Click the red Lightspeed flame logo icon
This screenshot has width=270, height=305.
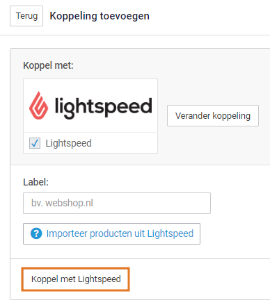point(38,106)
